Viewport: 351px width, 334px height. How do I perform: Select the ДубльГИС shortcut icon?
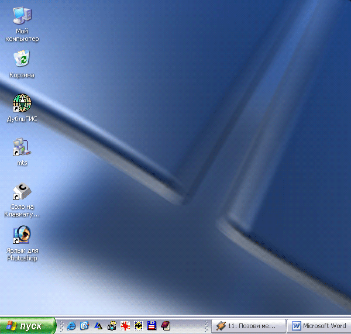(x=22, y=103)
